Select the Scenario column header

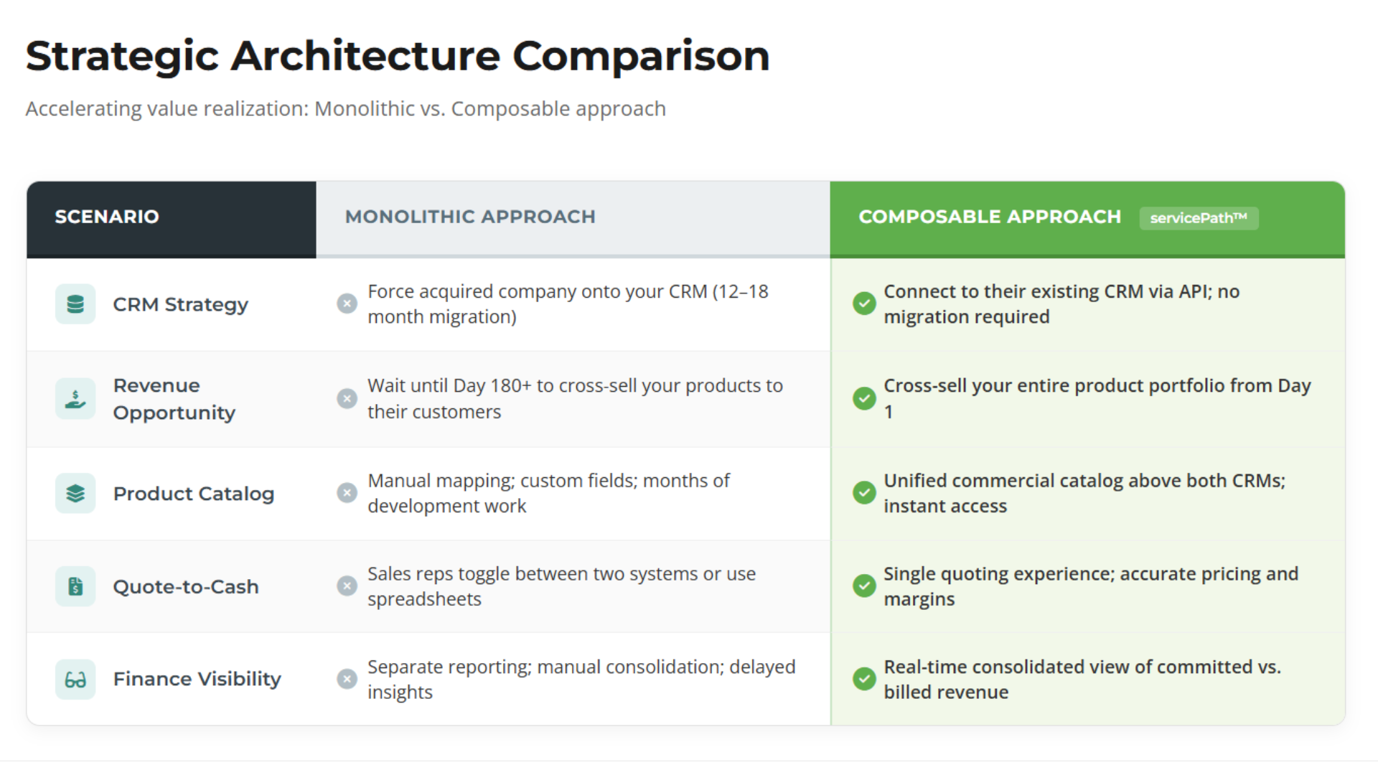[107, 217]
